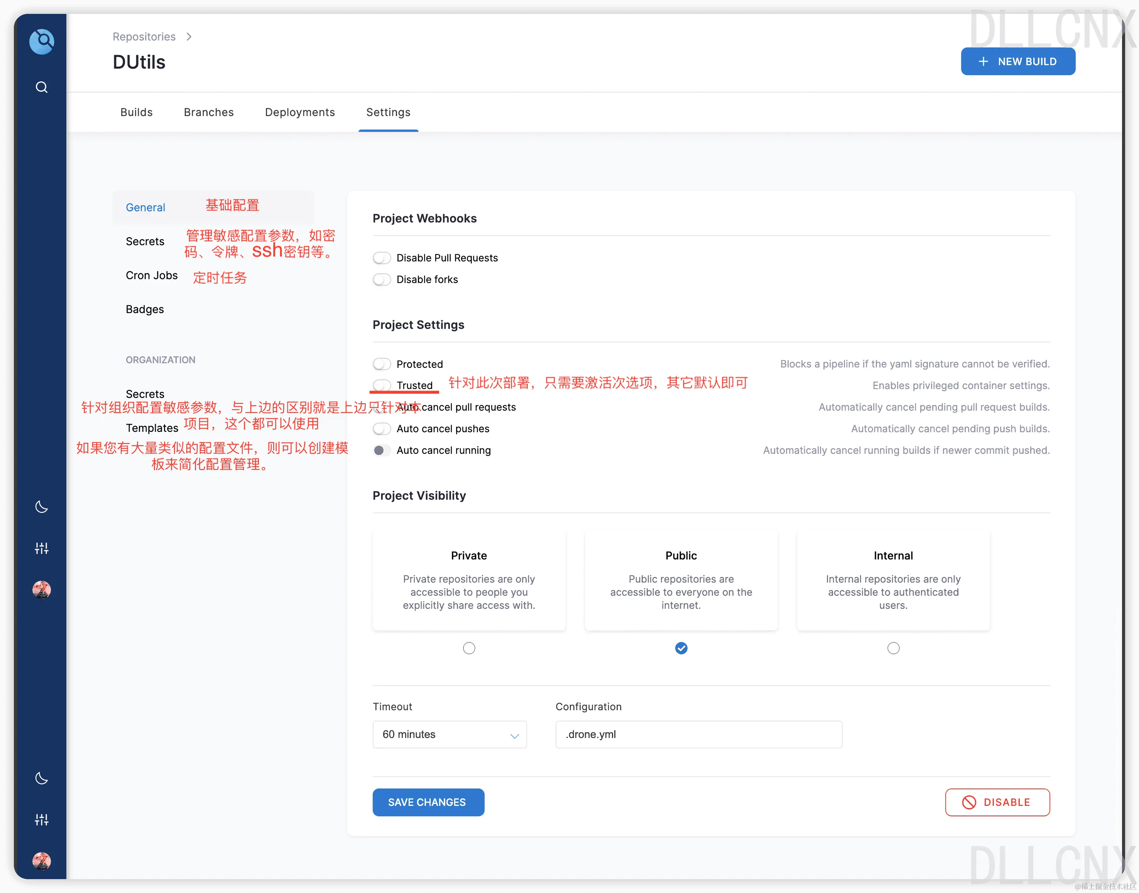Toggle Disable Pull Requests switch
This screenshot has width=1139, height=893.
[x=382, y=258]
